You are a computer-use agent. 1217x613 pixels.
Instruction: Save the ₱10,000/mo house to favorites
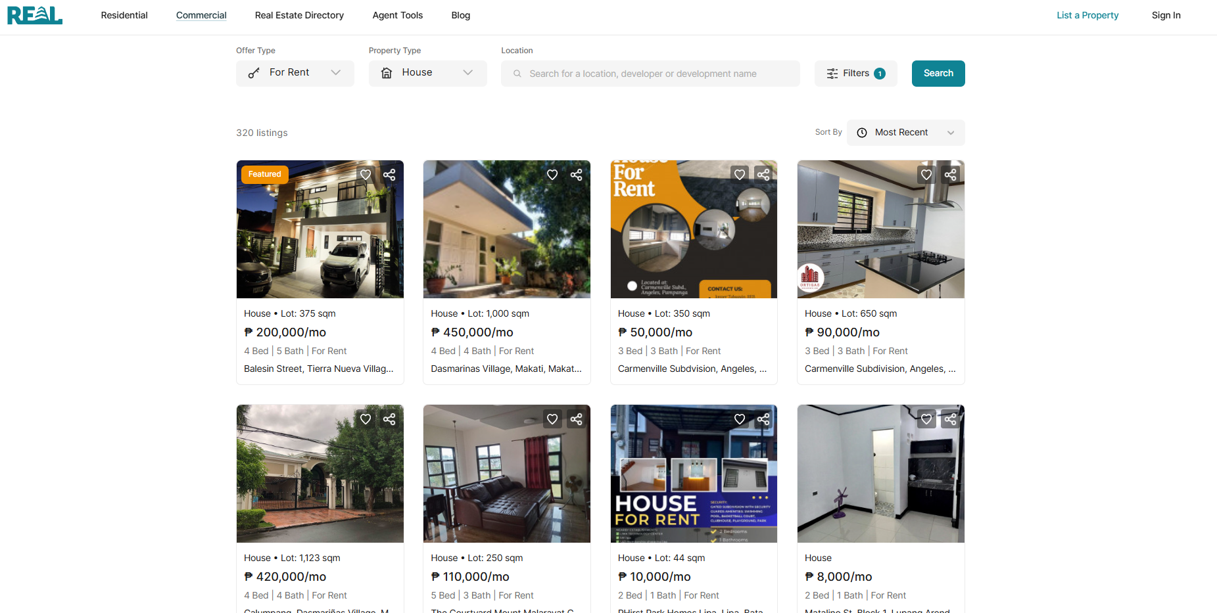coord(740,419)
